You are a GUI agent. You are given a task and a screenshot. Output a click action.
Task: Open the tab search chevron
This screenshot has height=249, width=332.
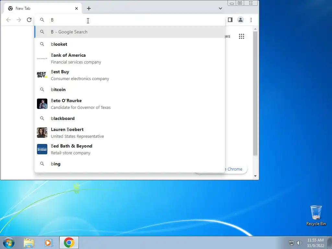[220, 8]
